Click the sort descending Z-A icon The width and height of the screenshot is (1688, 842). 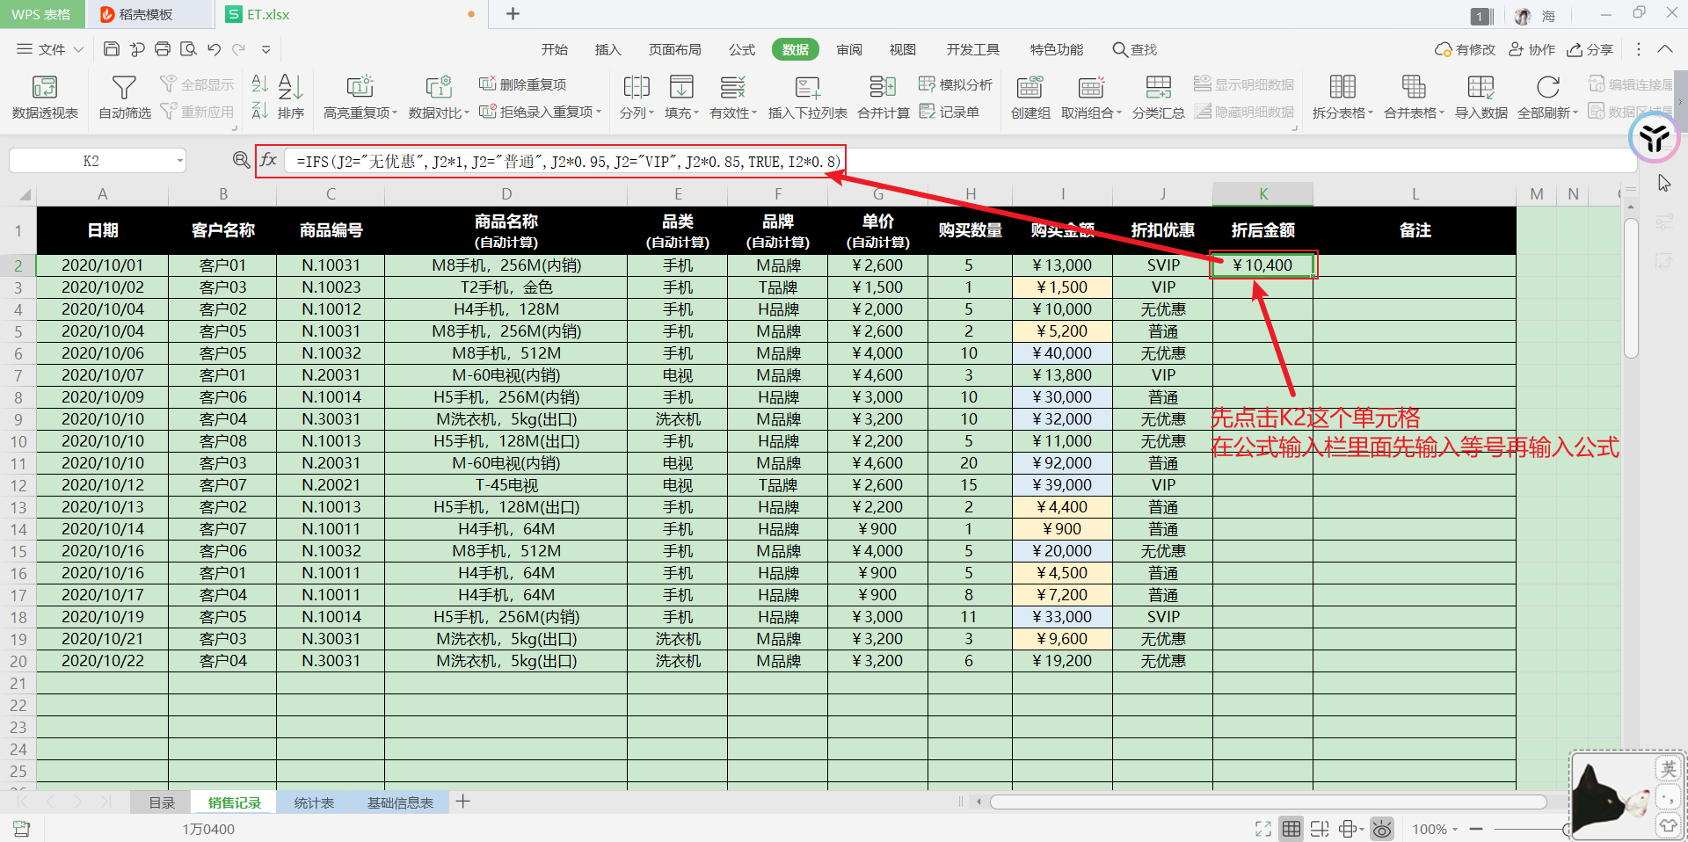[259, 111]
